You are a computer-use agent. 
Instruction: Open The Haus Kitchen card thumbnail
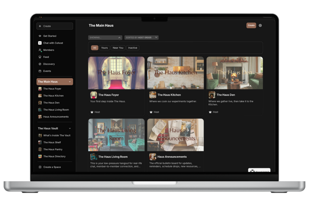(175, 73)
